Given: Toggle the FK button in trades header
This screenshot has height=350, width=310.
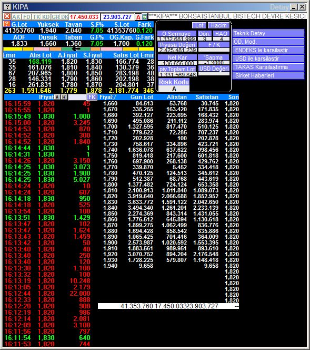Looking at the screenshot, I should tap(92, 97).
